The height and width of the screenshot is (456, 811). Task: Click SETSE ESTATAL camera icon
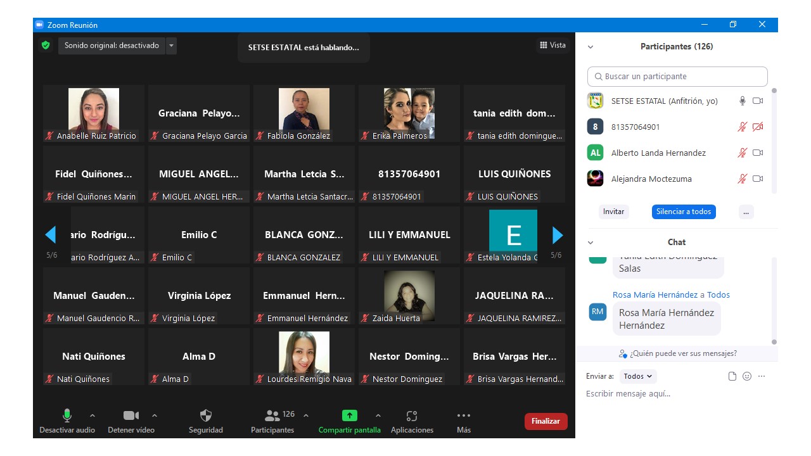(x=758, y=101)
